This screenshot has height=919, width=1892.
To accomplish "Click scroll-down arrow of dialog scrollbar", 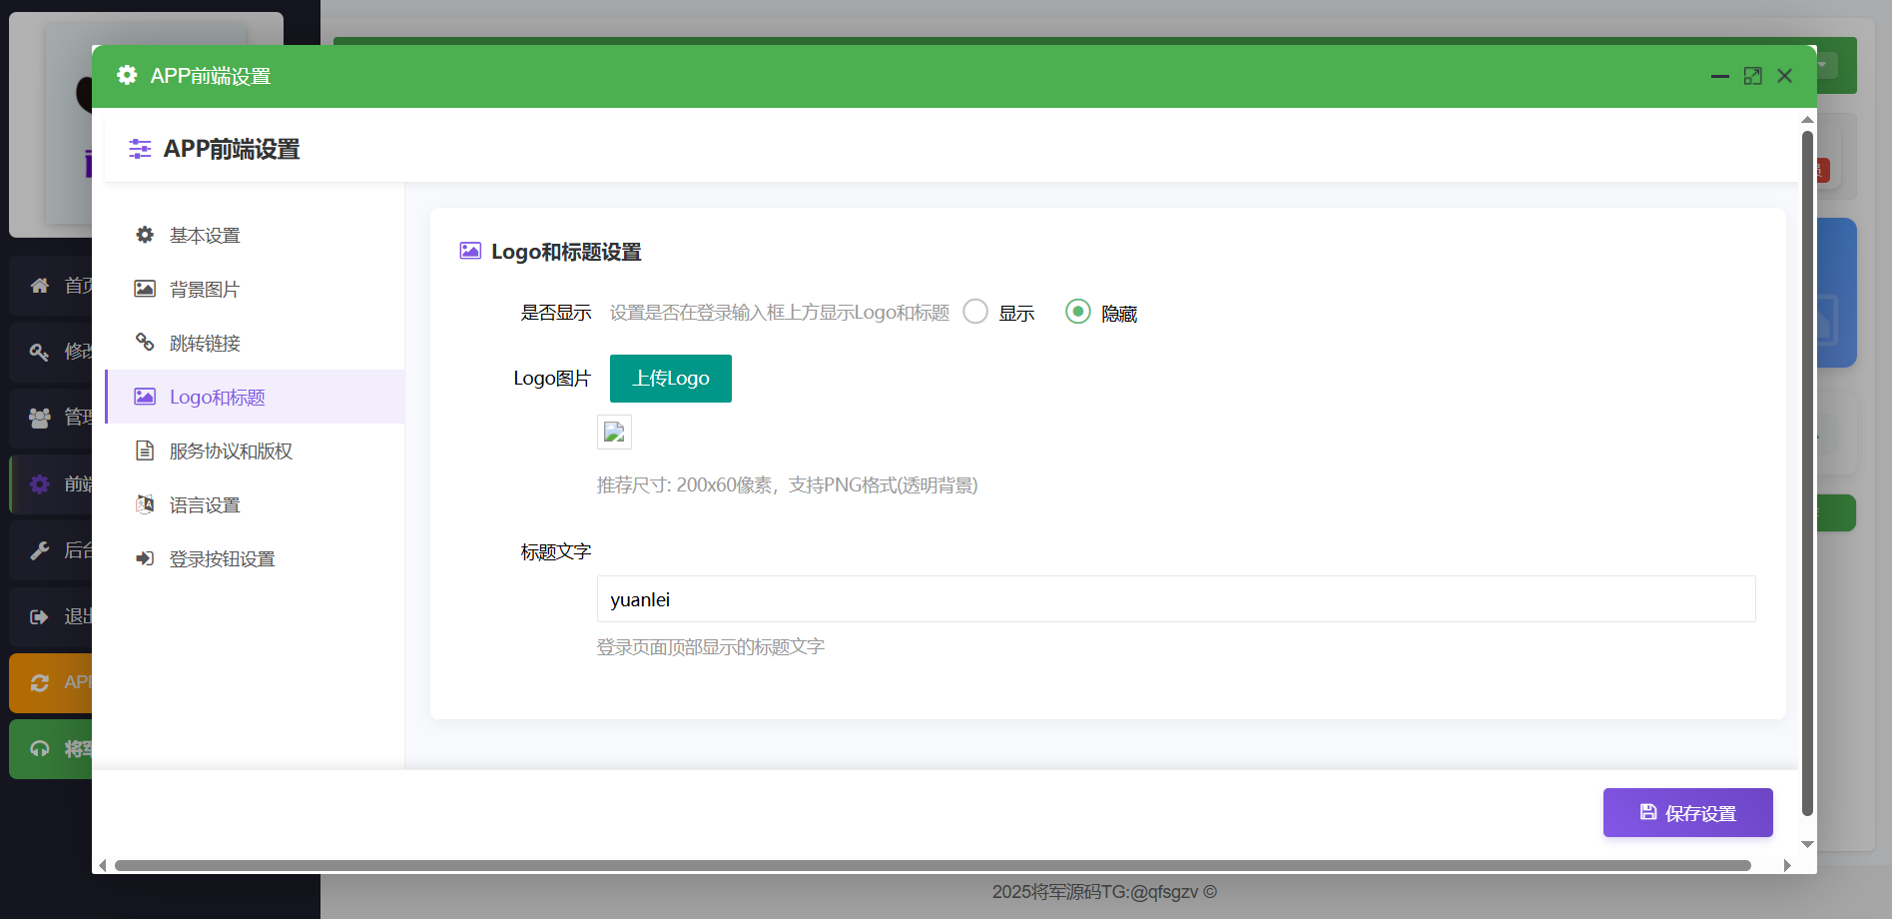I will (x=1806, y=845).
